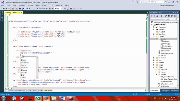Open File Explorer from the taskbar

point(54,98)
